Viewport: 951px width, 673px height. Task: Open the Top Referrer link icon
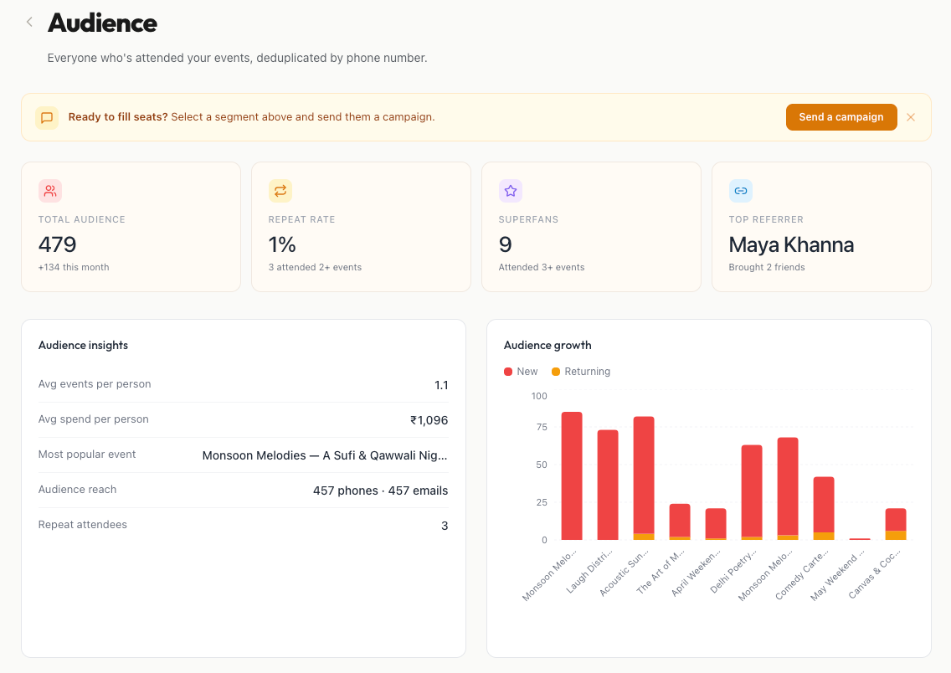741,191
